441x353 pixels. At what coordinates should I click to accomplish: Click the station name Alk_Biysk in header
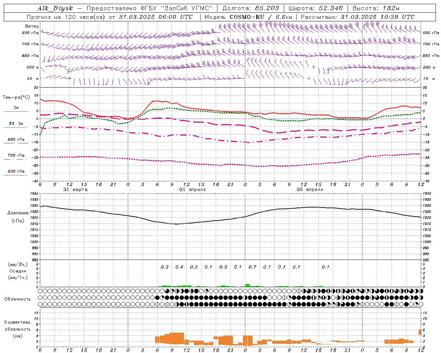point(55,8)
